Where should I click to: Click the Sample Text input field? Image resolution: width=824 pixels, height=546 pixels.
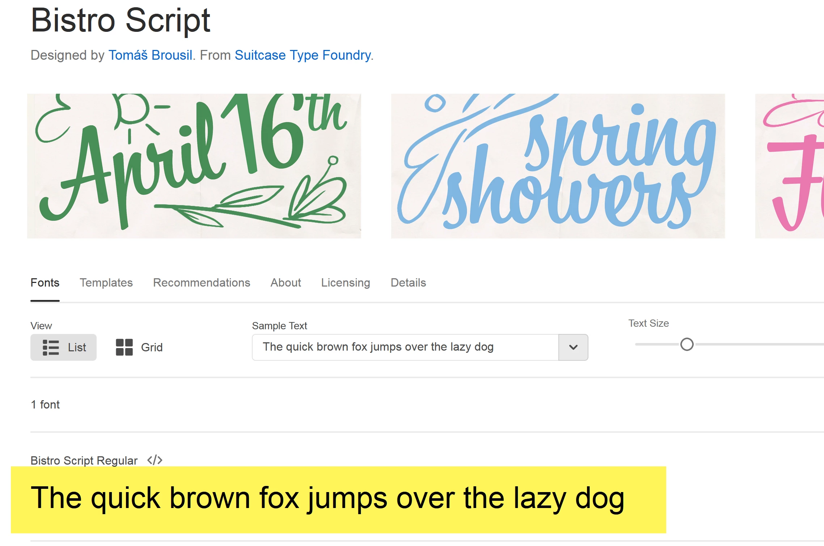coord(405,347)
